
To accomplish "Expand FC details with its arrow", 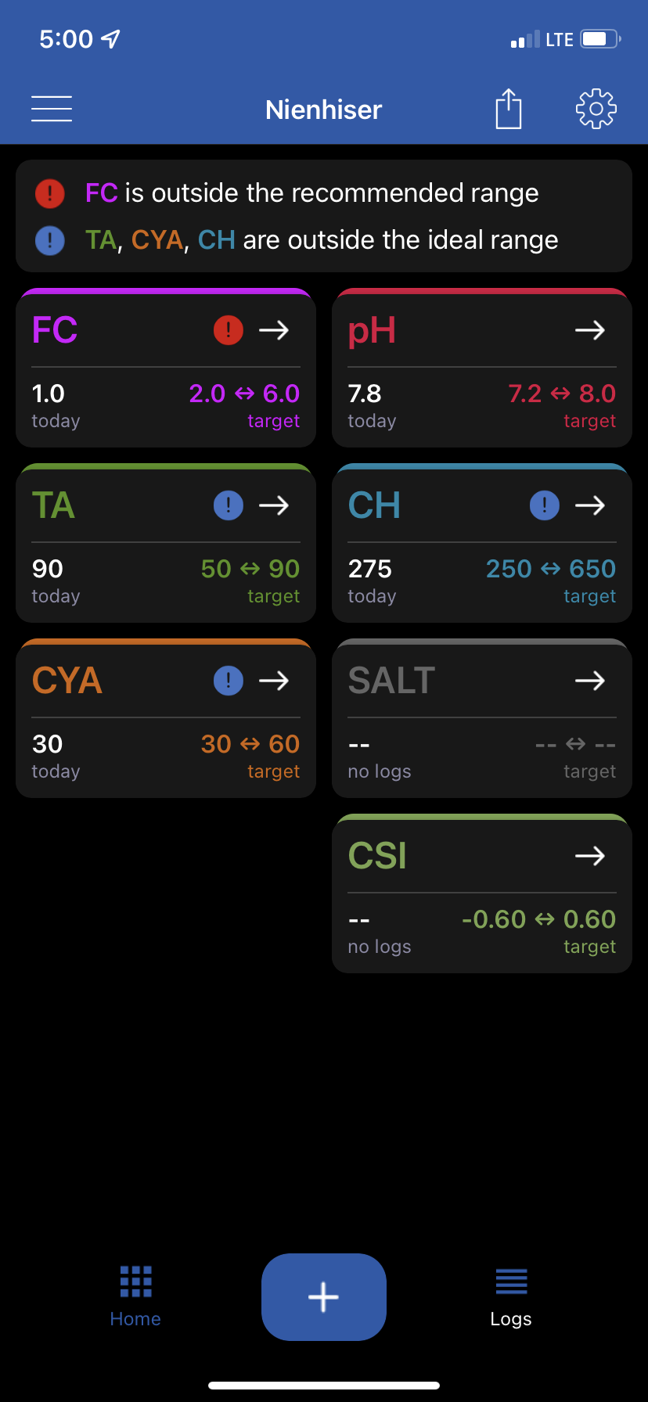I will [x=274, y=330].
